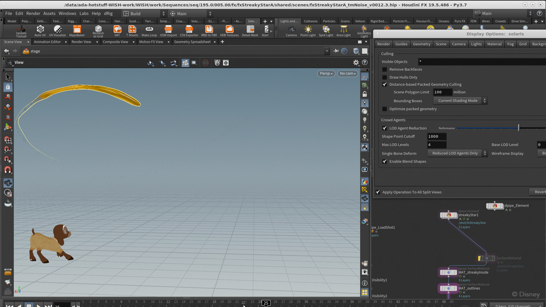The image size is (546, 307).
Task: Add a new pane tab with plus
Action: click(222, 42)
